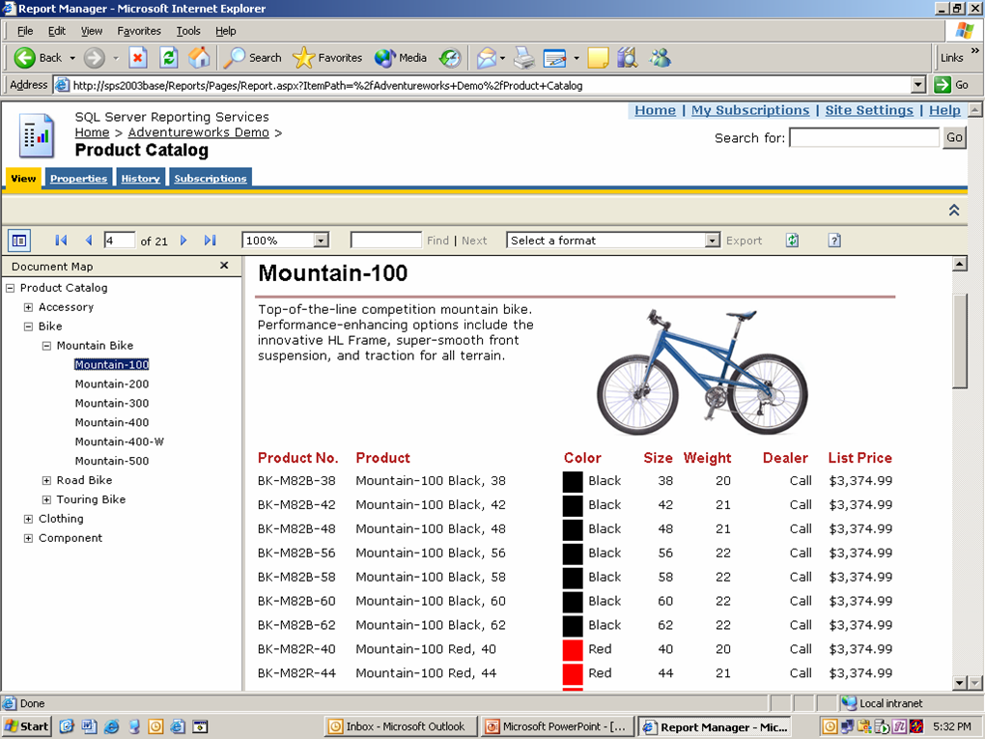Refresh the report using toolbar icon

[x=792, y=241]
